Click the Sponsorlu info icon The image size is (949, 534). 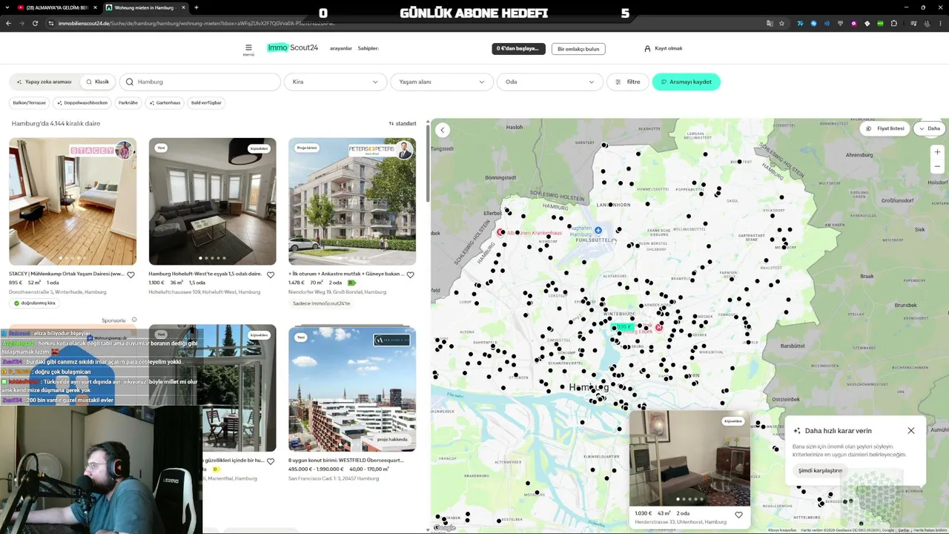134,320
